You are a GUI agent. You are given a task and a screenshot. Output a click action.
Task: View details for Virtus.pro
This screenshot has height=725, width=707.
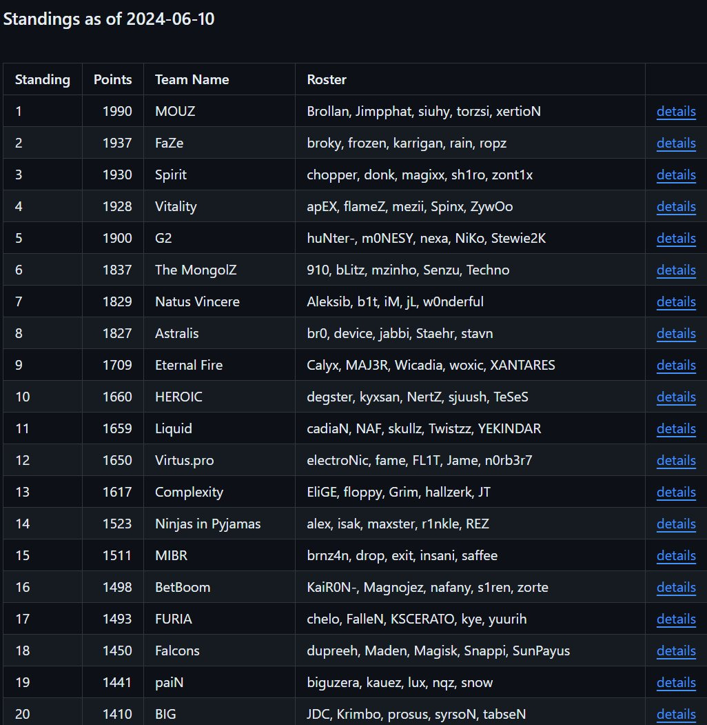click(x=675, y=460)
